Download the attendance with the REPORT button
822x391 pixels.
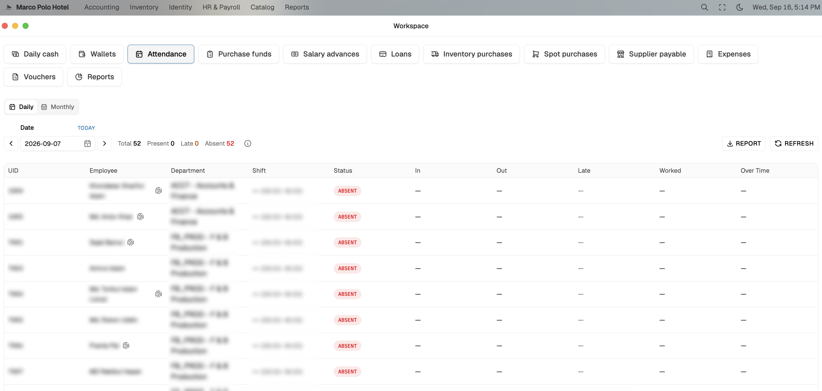pos(743,144)
